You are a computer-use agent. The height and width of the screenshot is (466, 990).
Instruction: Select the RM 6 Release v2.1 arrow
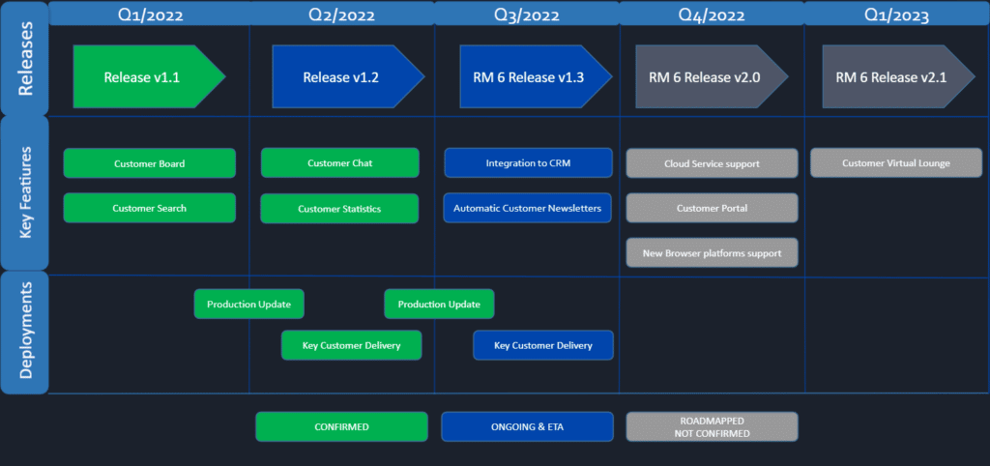898,76
